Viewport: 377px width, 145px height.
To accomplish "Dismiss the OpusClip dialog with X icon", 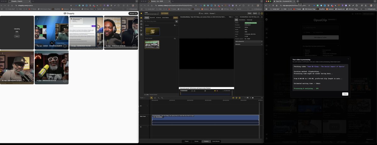I will (x=348, y=59).
